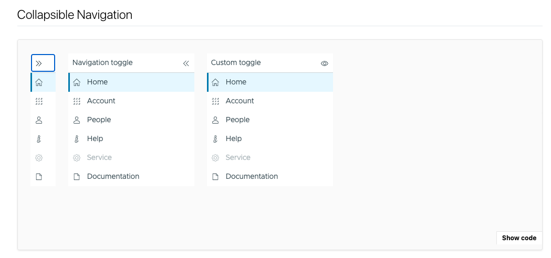Click person icon beside People in Navigation toggle
551x258 pixels.
point(77,120)
